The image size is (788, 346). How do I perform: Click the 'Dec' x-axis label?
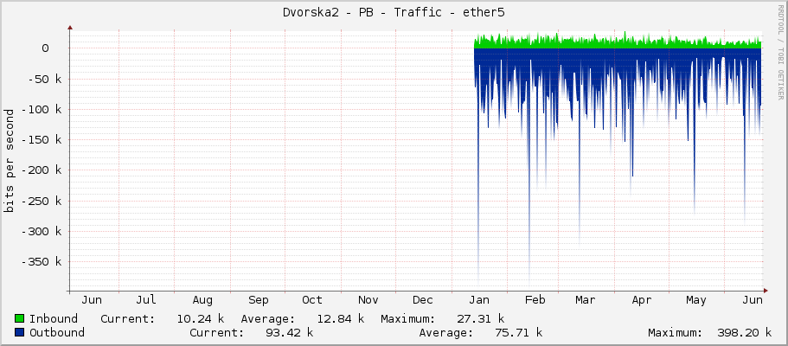point(423,300)
